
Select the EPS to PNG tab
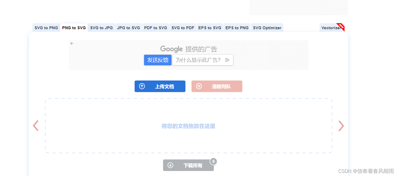pos(237,27)
